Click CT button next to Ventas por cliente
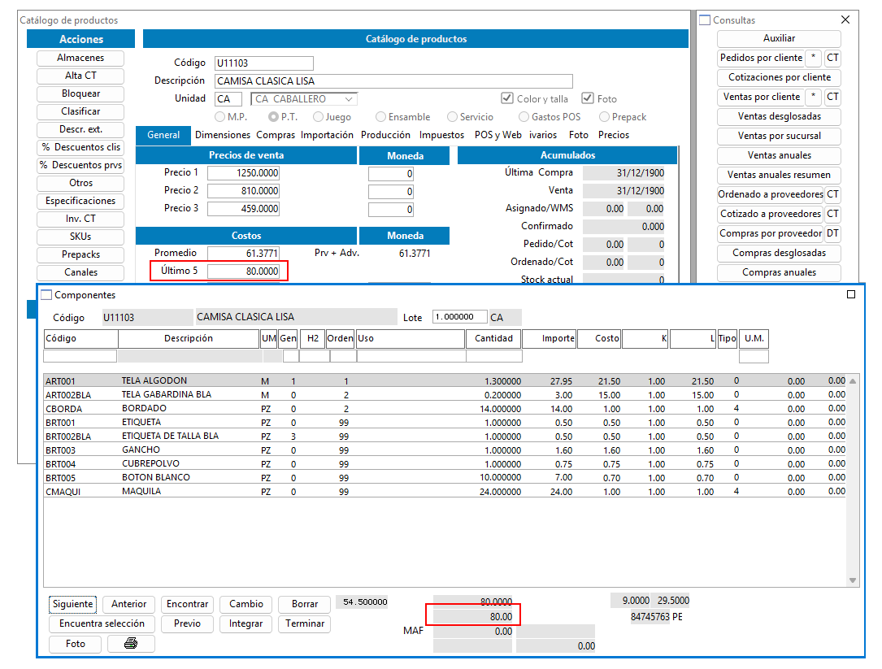Viewport: 882px width, 669px height. 833,97
